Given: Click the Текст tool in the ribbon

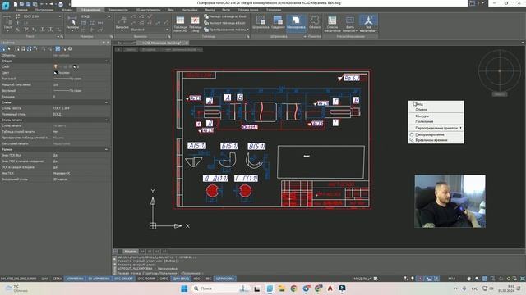Looking at the screenshot, I should [x=7, y=23].
